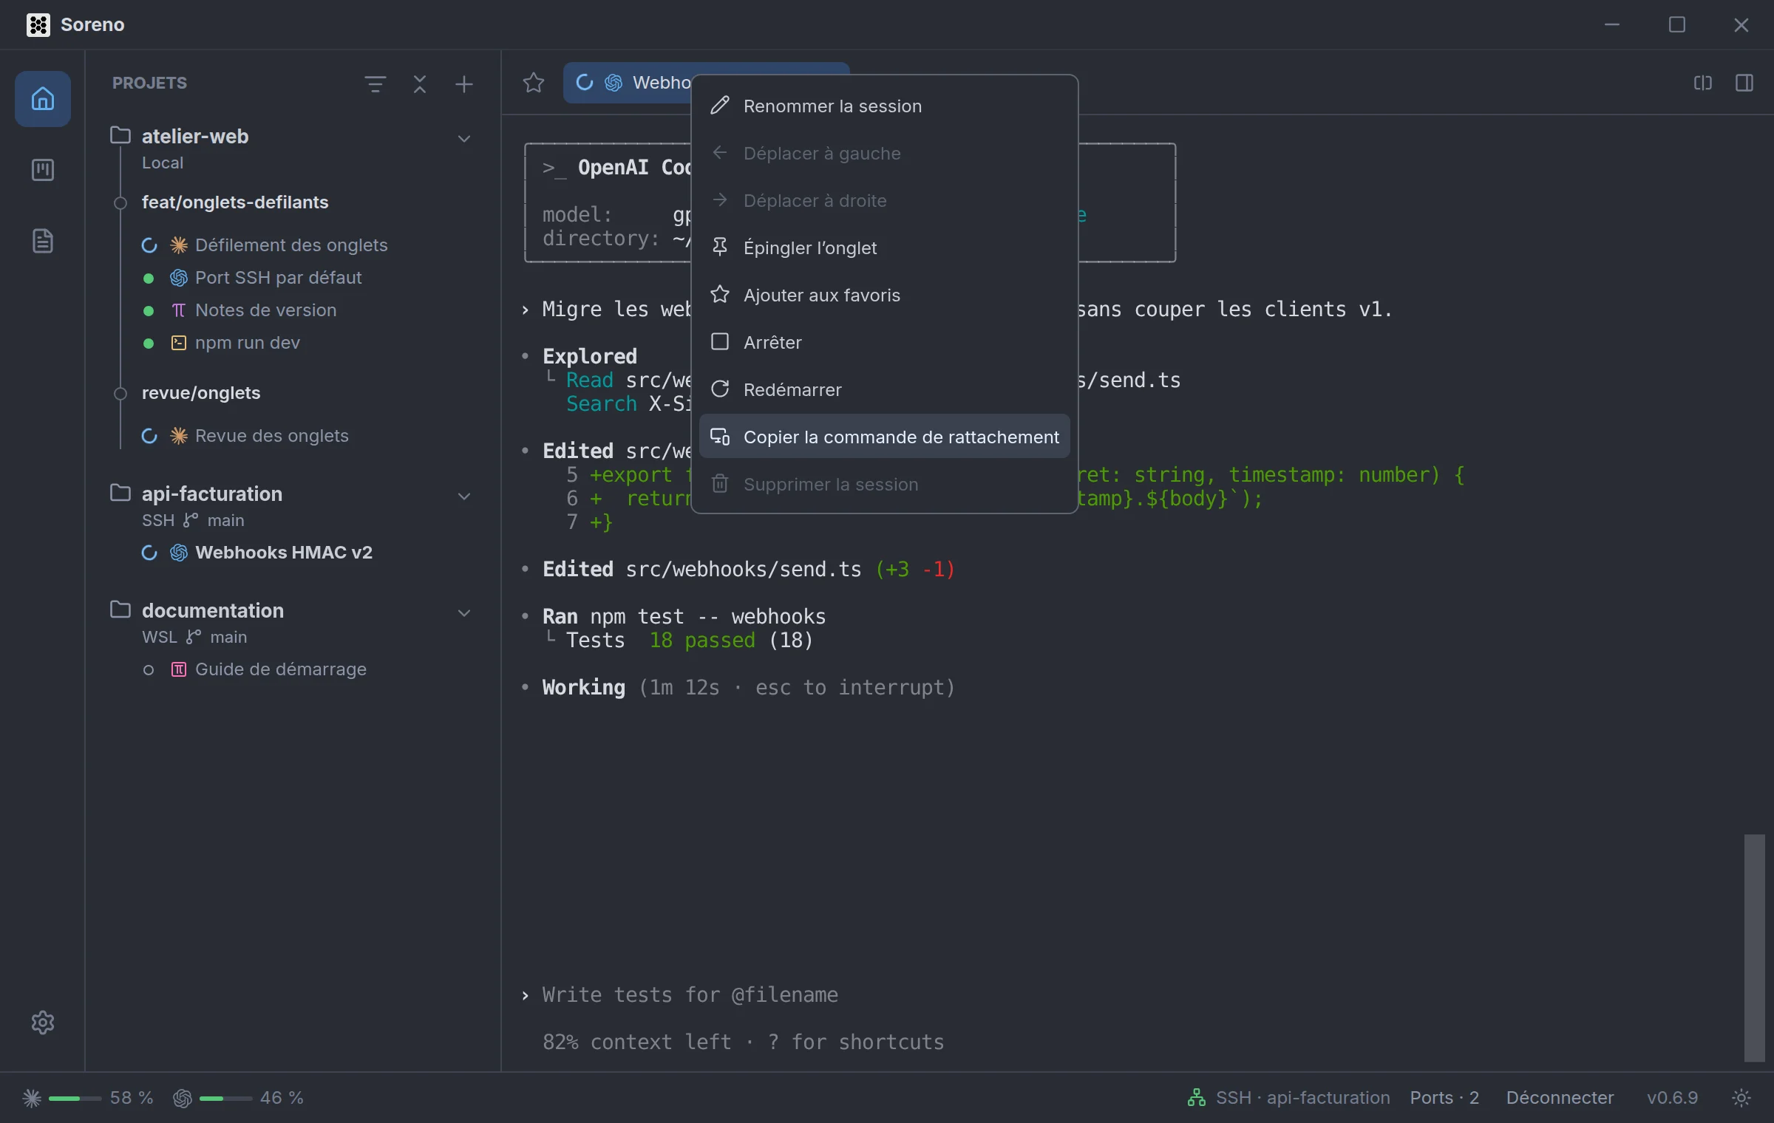The image size is (1774, 1123).
Task: Click the Claude usage bar at 58 %
Action: (75, 1099)
